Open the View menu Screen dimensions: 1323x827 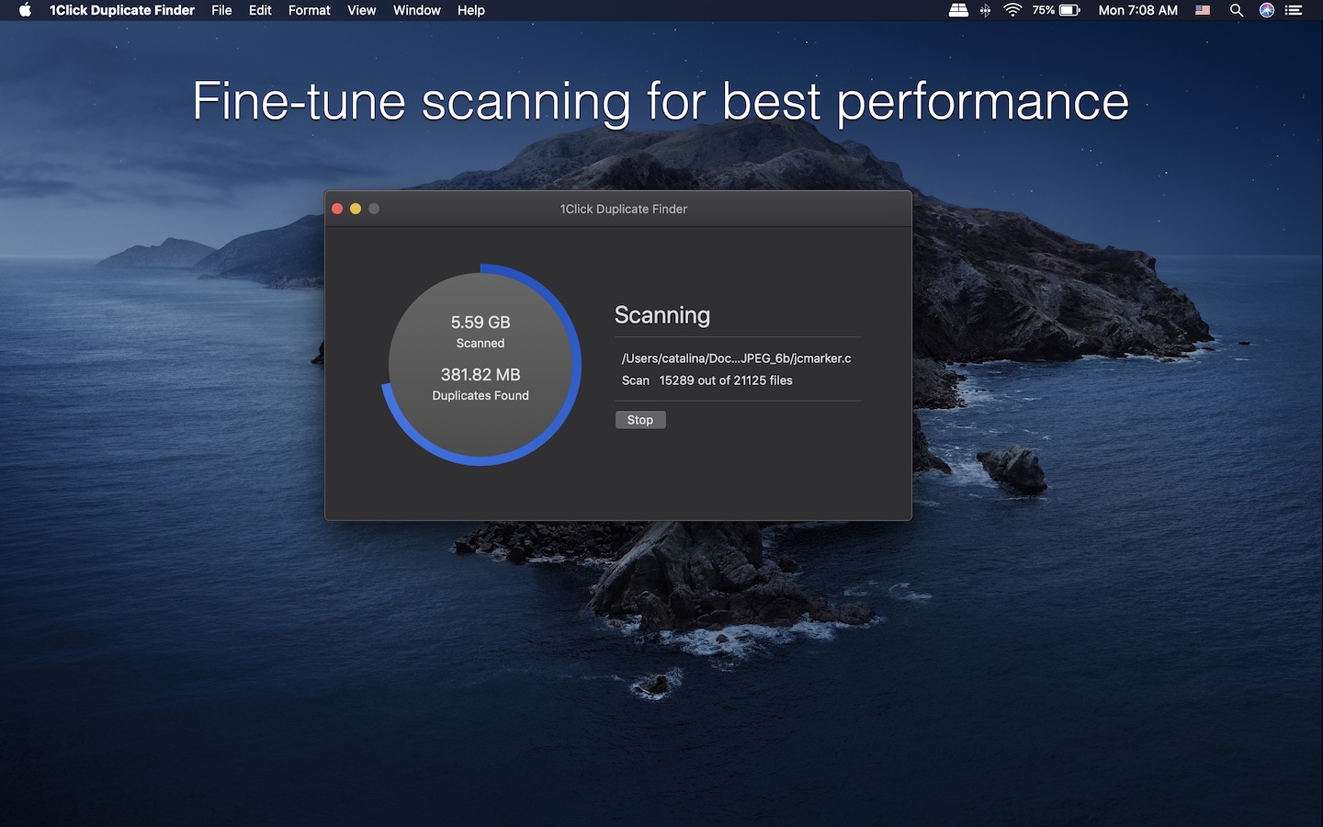coord(361,10)
